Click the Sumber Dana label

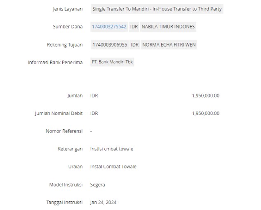tap(68, 27)
